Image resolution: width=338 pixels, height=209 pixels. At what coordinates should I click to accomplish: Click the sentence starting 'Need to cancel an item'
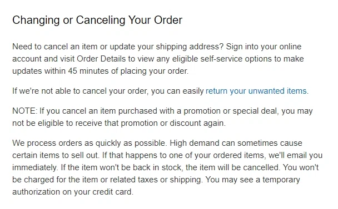[118, 47]
